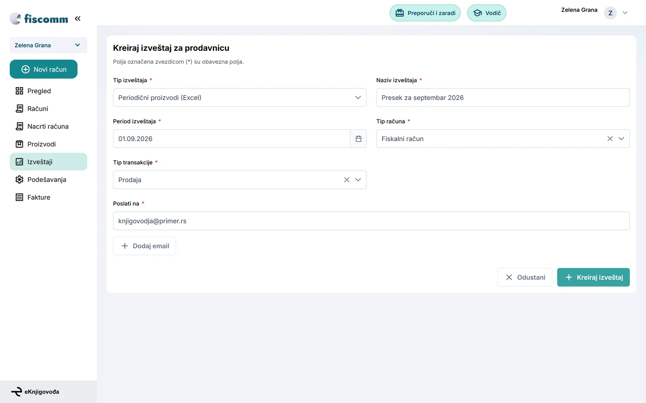
Task: Navigate to Proizvodi
Action: (x=48, y=144)
